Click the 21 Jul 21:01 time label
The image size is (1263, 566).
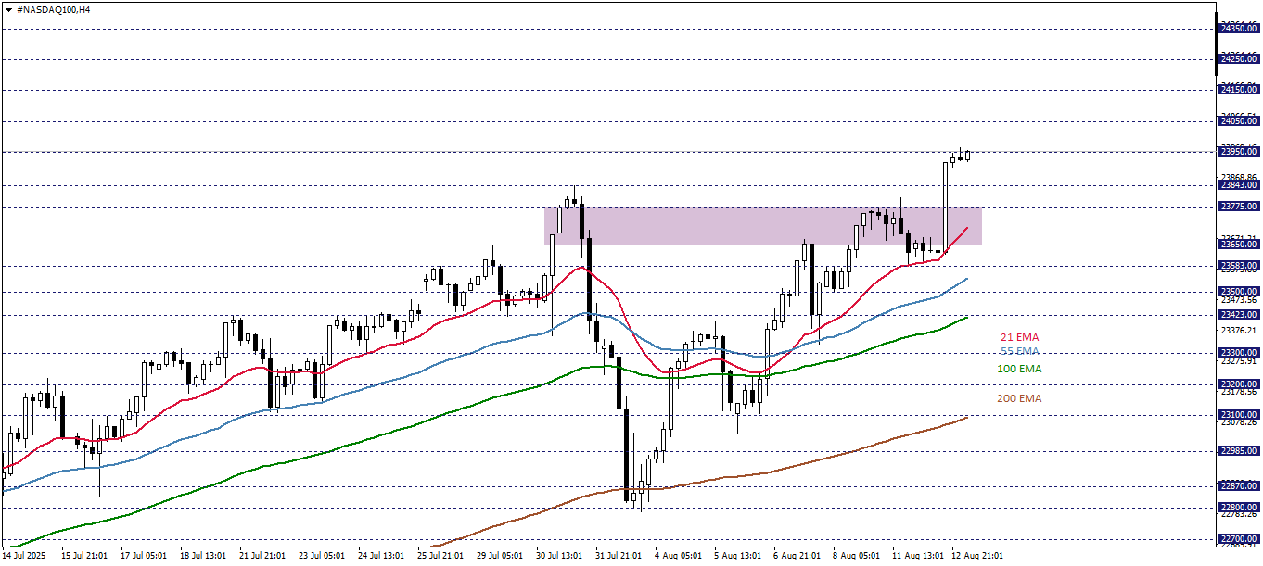pyautogui.click(x=262, y=556)
